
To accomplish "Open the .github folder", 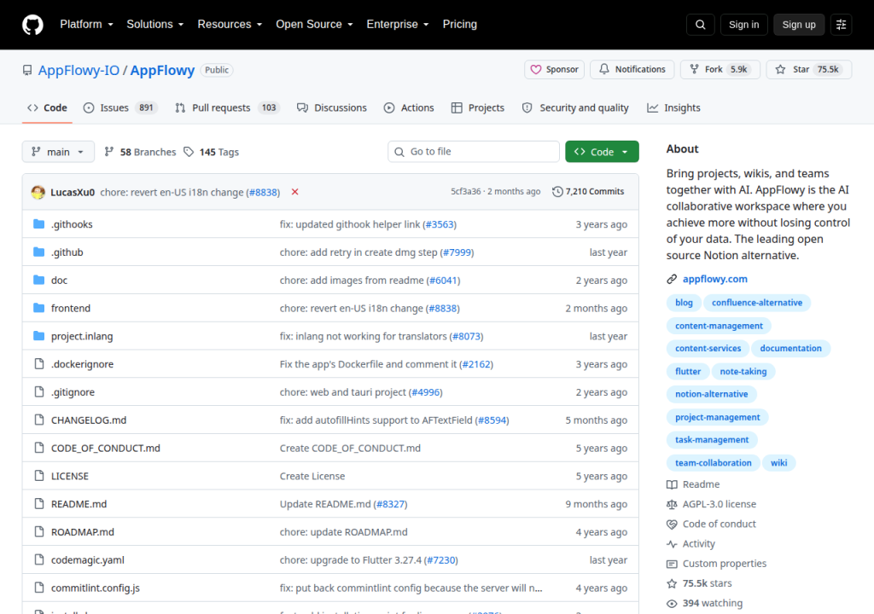I will [x=67, y=252].
